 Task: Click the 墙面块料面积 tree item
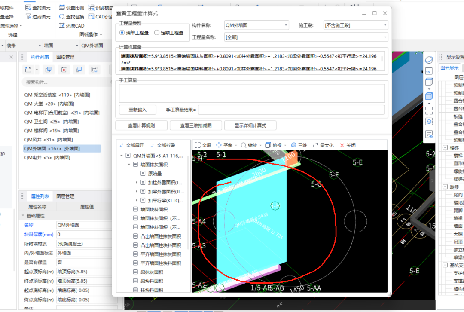[x=154, y=209]
